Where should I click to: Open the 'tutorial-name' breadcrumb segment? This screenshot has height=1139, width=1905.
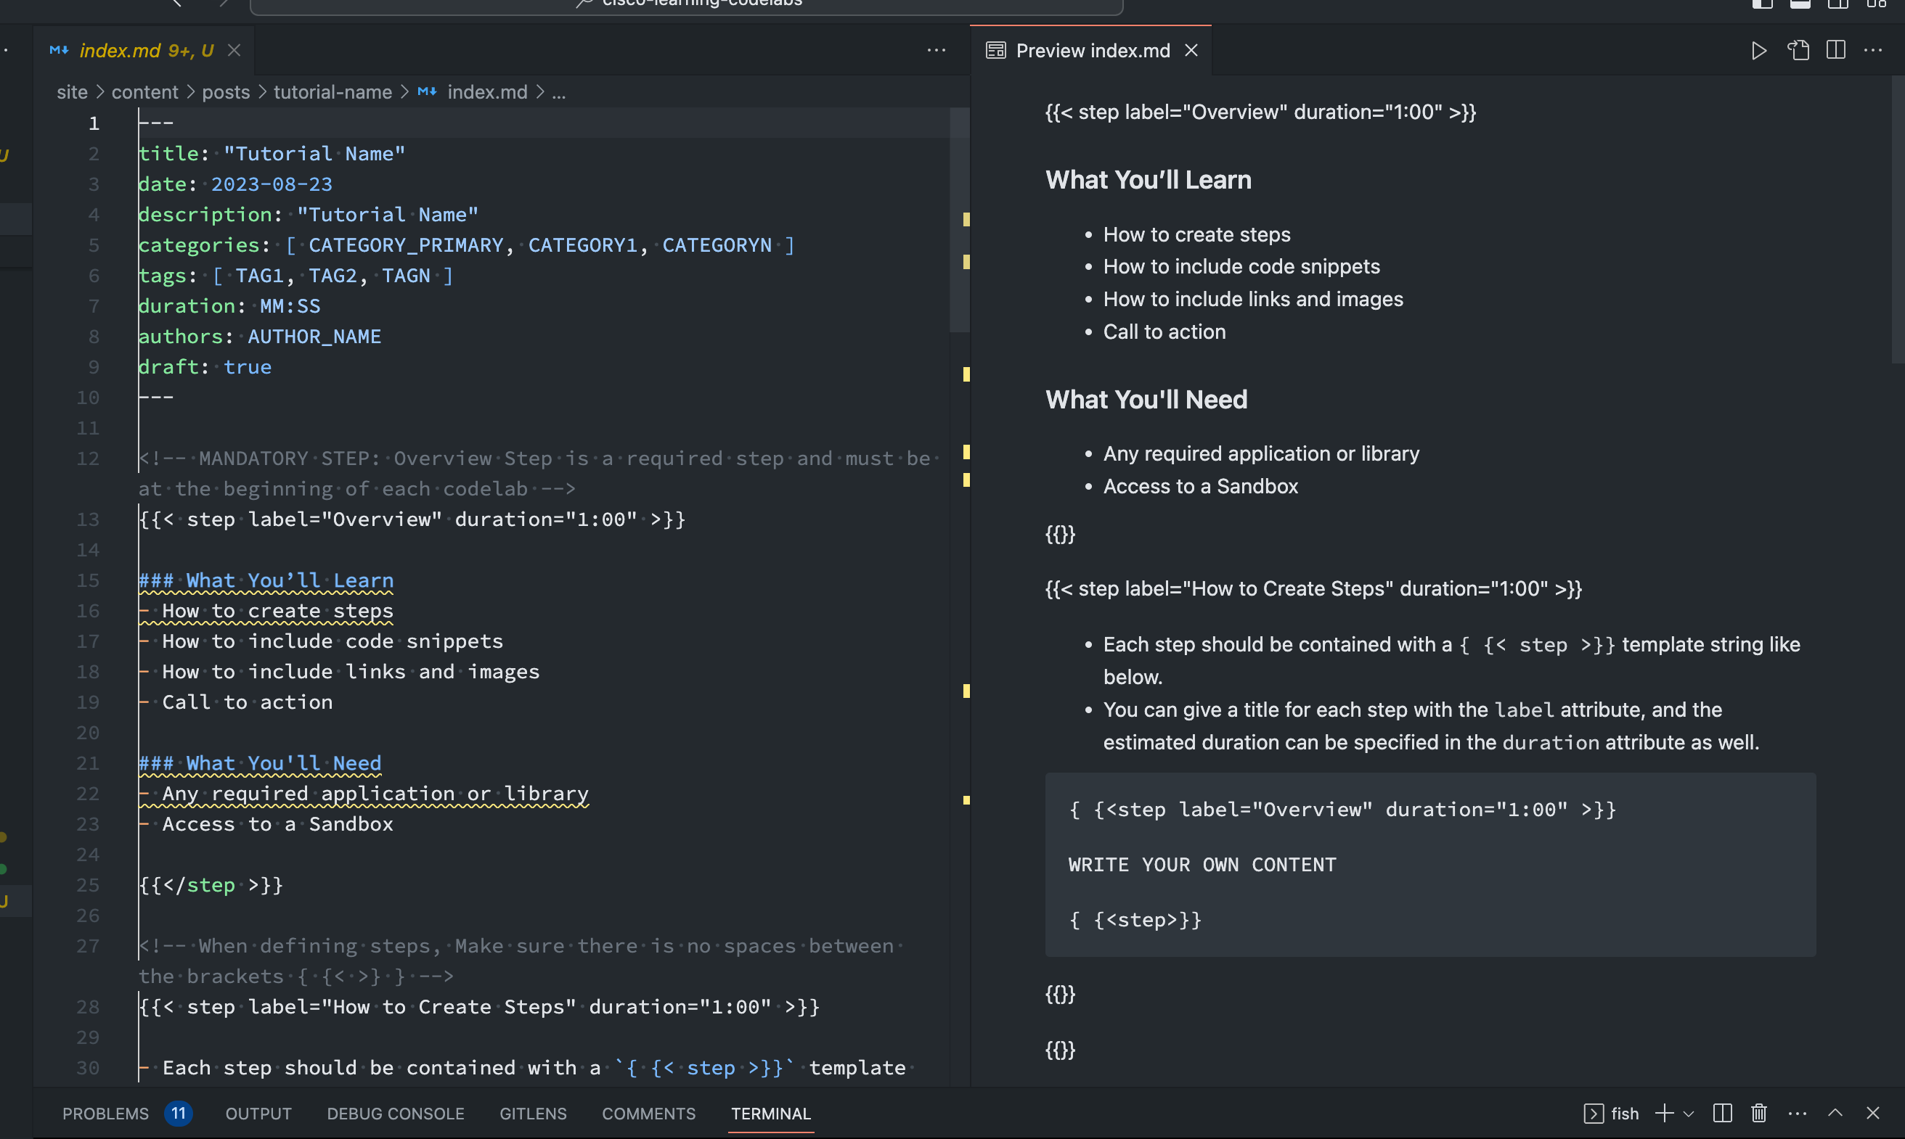(333, 92)
